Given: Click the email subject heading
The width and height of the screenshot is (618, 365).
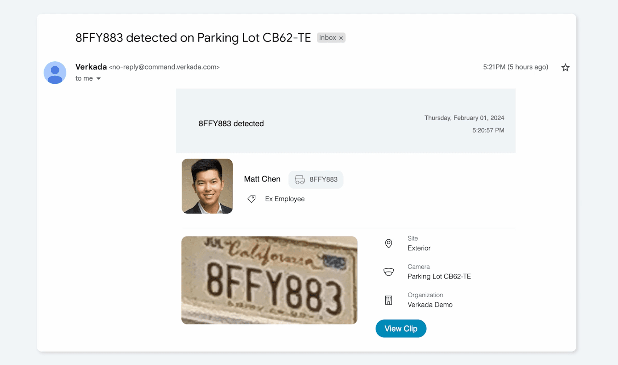Looking at the screenshot, I should tap(193, 38).
